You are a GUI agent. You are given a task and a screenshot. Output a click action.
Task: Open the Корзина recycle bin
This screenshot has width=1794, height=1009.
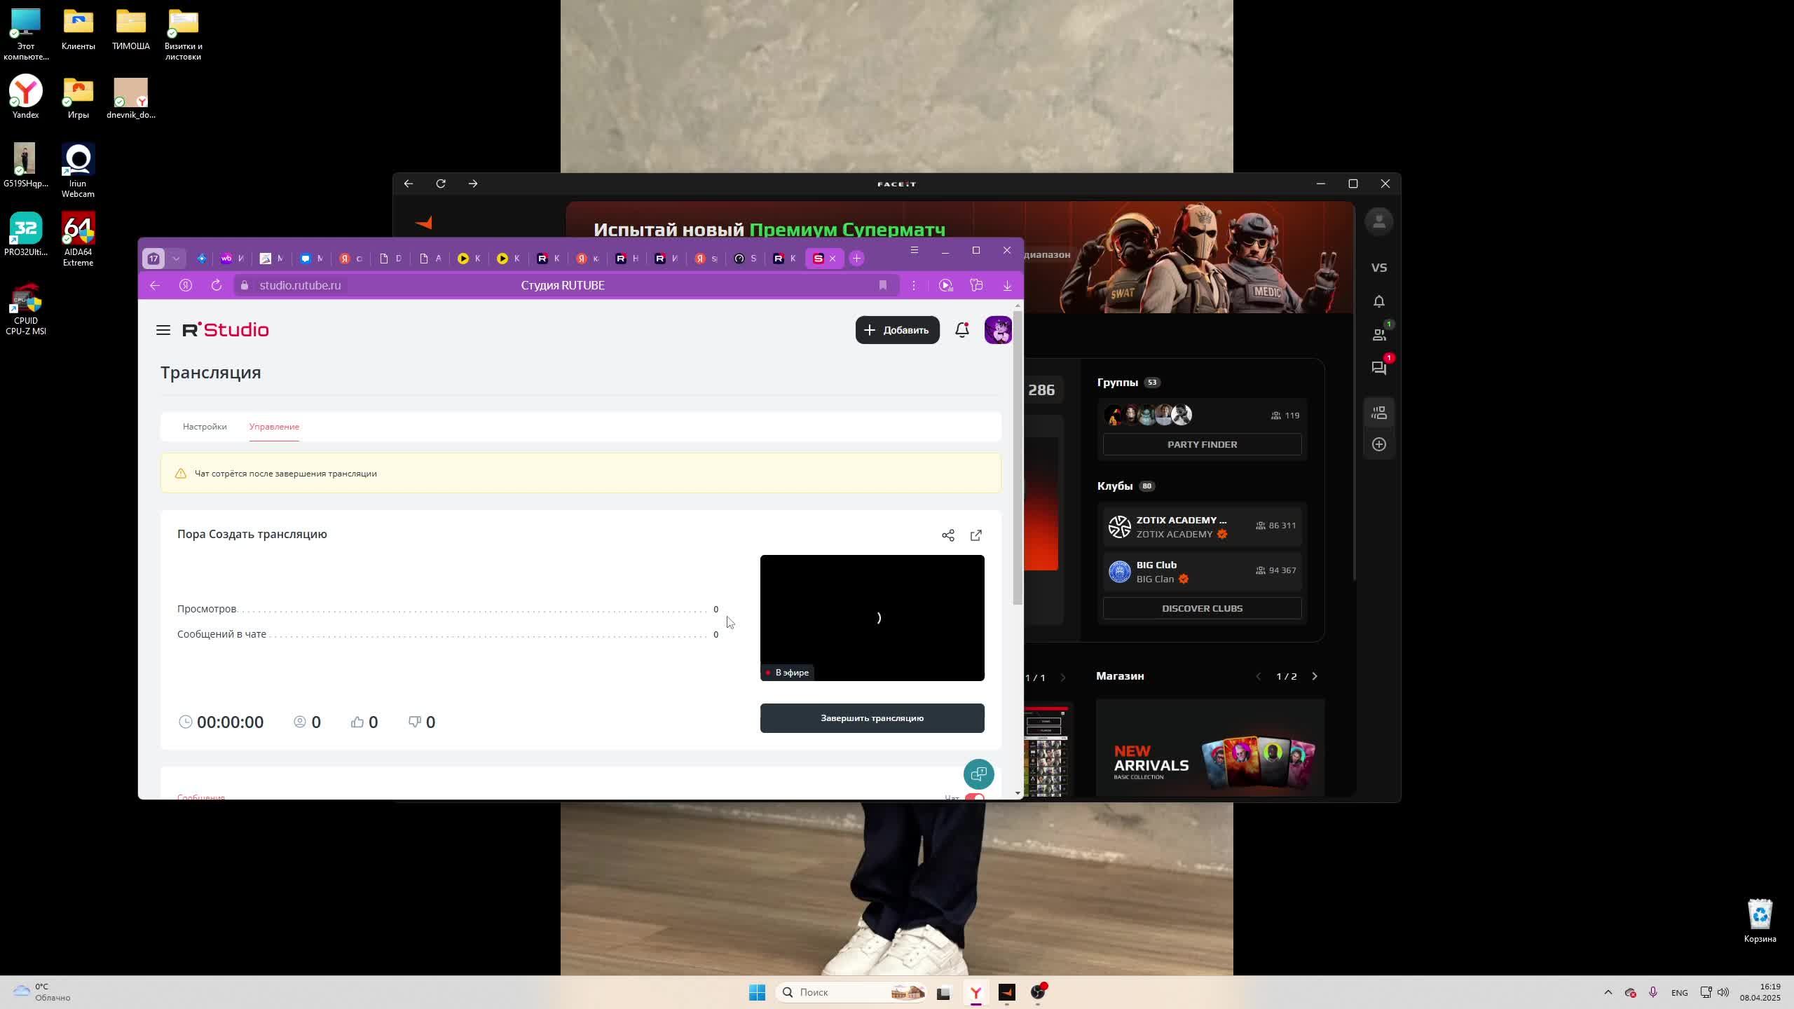1760,921
